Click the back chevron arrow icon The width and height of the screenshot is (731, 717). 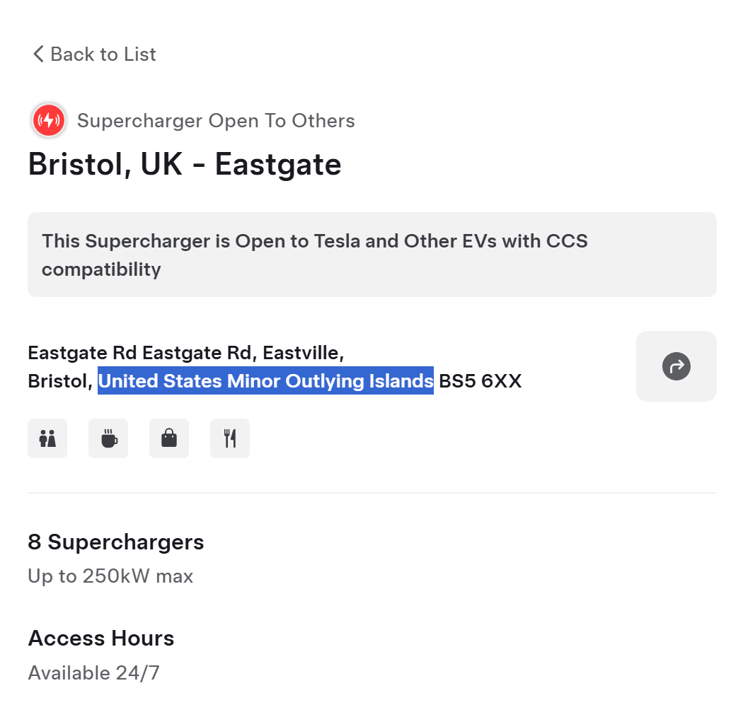tap(38, 54)
